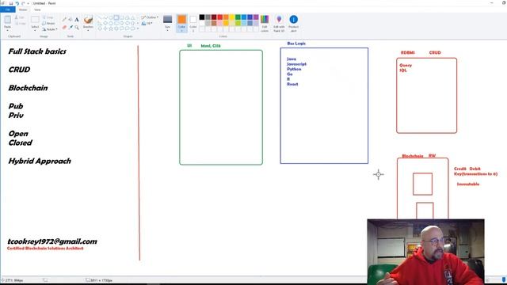Click 'Certified Blockchain Solutions Architect' red text
Image resolution: width=507 pixels, height=285 pixels.
(45, 248)
